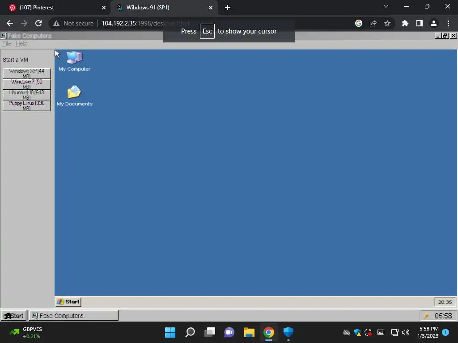Open Windows taskbar Search
458x343 pixels.
click(190, 332)
